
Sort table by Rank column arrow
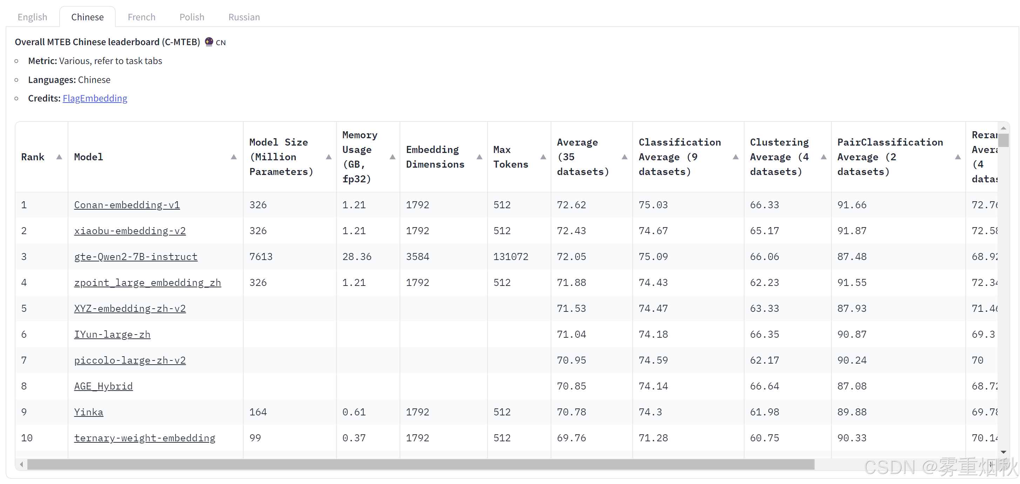tap(59, 157)
